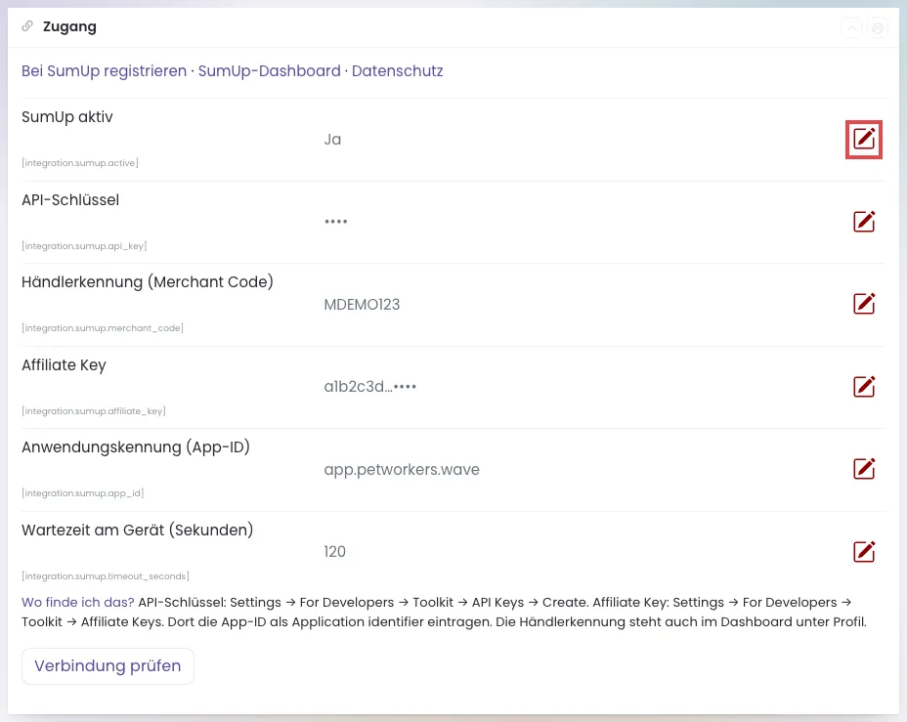The width and height of the screenshot is (907, 722).
Task: Click the [integration.sumup.affiliate_key] key text
Action: tap(94, 411)
